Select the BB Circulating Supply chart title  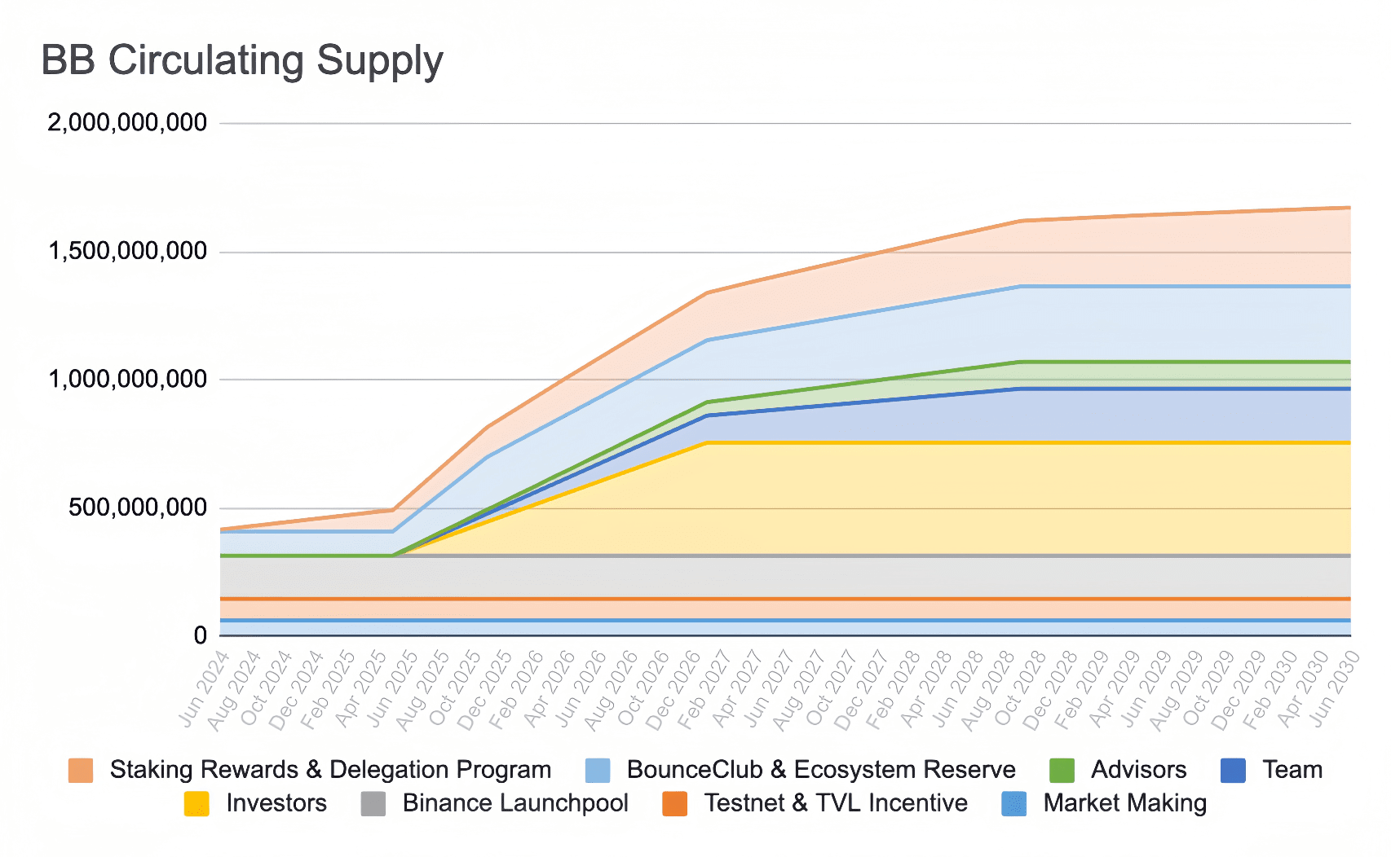(242, 61)
